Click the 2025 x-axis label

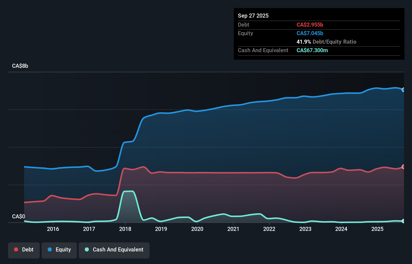(377, 229)
